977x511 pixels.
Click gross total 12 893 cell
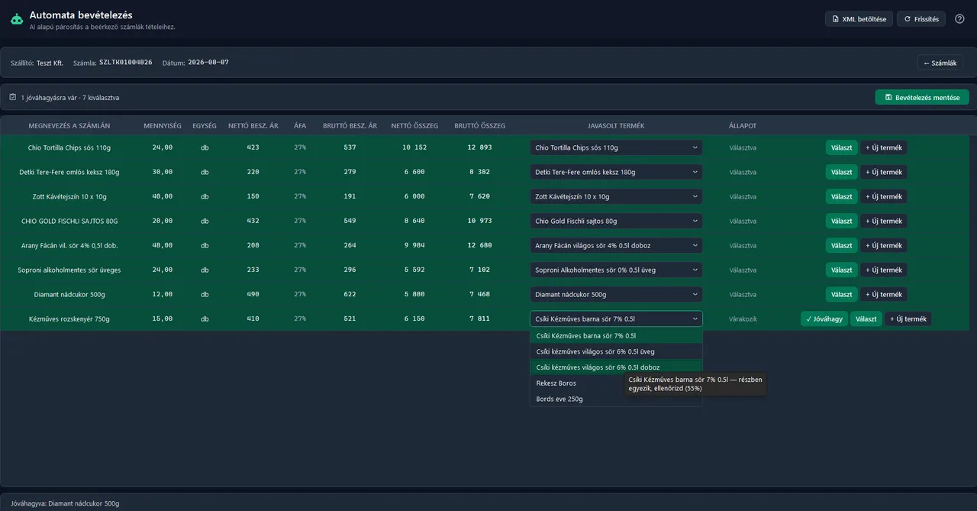point(480,147)
